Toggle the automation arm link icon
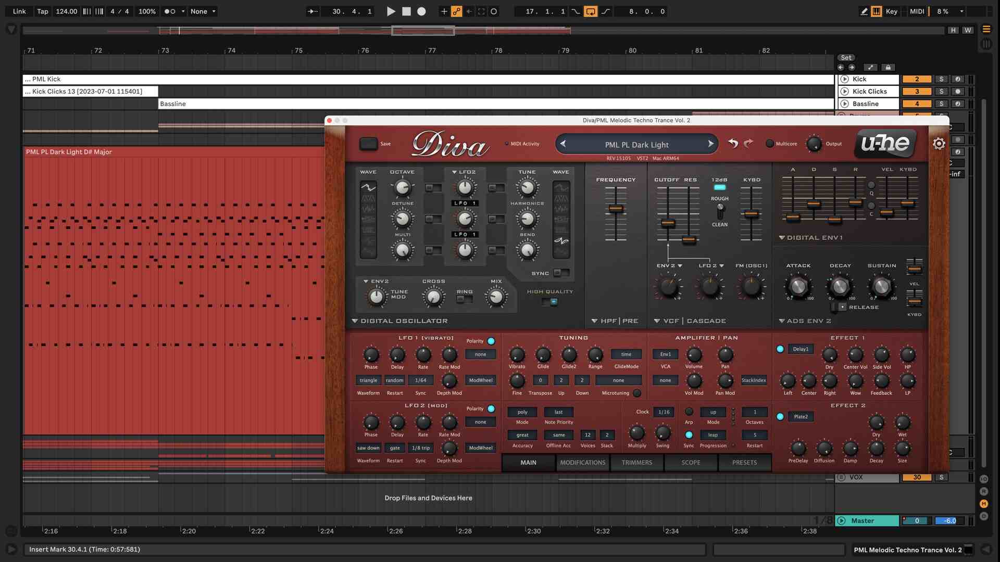The width and height of the screenshot is (1000, 562). [456, 11]
